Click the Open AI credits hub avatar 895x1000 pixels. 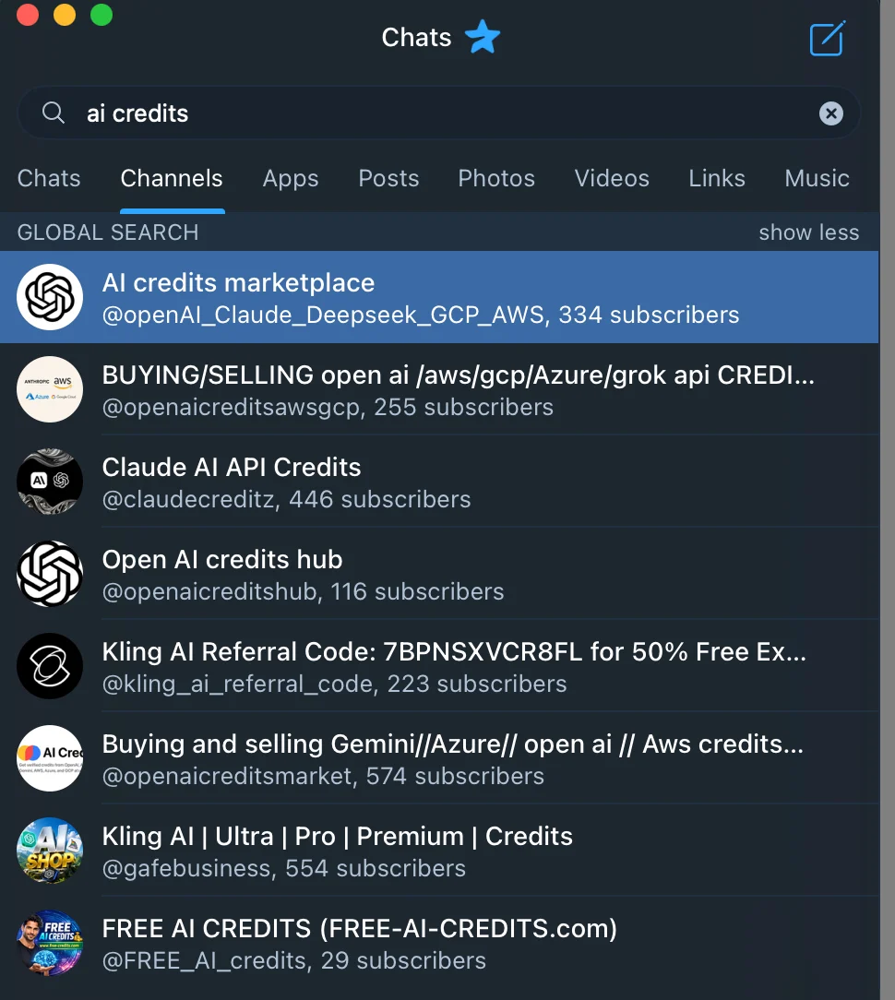(x=50, y=574)
